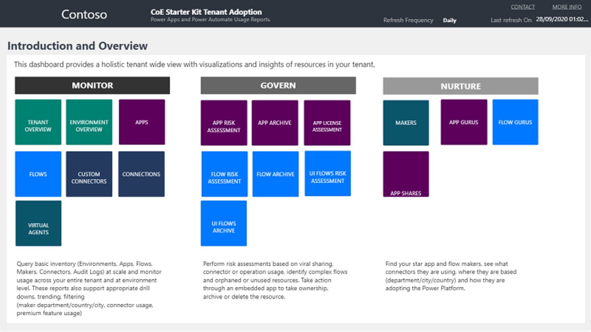
Task: Open the Tenant Overview tile
Action: point(38,122)
